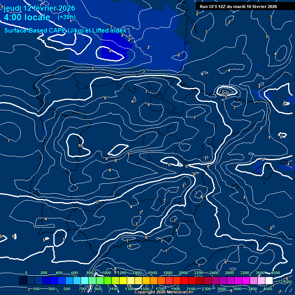
Task: Click the 2000 value on the legend scale
Action: point(183,273)
